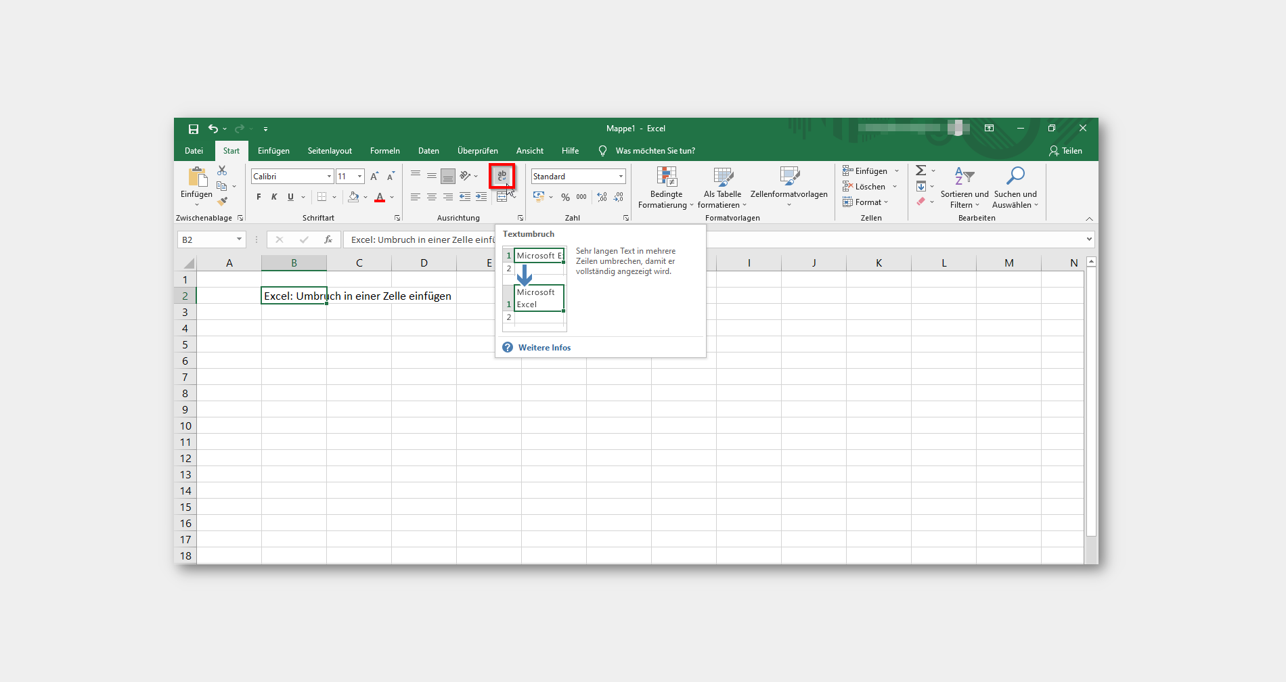
Task: Click the clipboard paste icon
Action: pos(197,177)
